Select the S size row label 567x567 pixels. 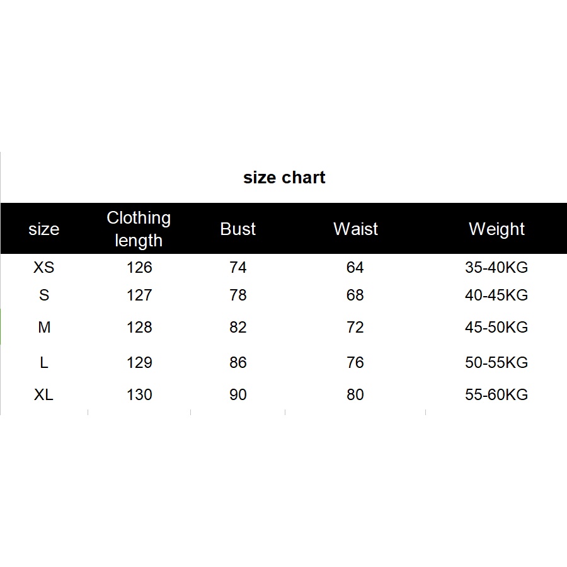click(x=43, y=295)
